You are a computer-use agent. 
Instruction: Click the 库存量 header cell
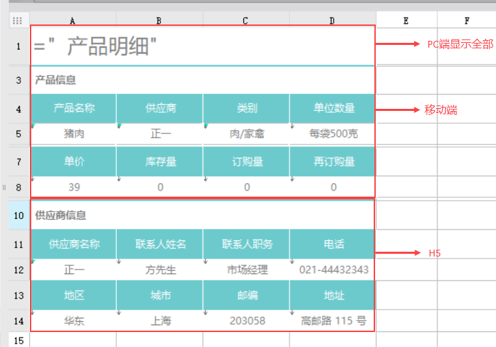[x=160, y=162]
